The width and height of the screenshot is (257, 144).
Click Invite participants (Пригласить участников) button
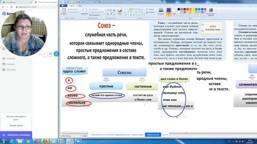16,135
